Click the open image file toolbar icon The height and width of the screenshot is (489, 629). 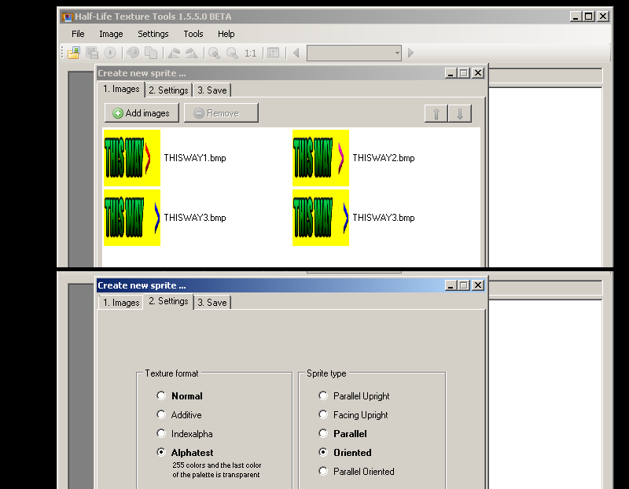[x=74, y=53]
